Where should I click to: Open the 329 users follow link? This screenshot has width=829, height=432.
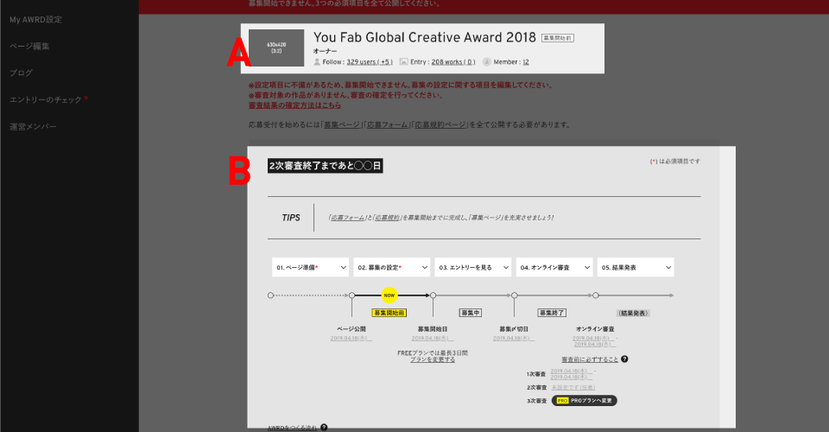point(370,62)
